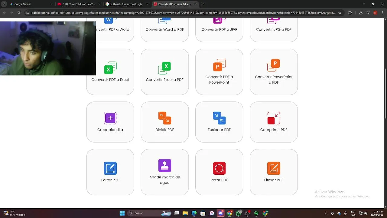The image size is (387, 218).
Task: Open the Convertir PDF a Excel tool icon
Action: (x=110, y=68)
